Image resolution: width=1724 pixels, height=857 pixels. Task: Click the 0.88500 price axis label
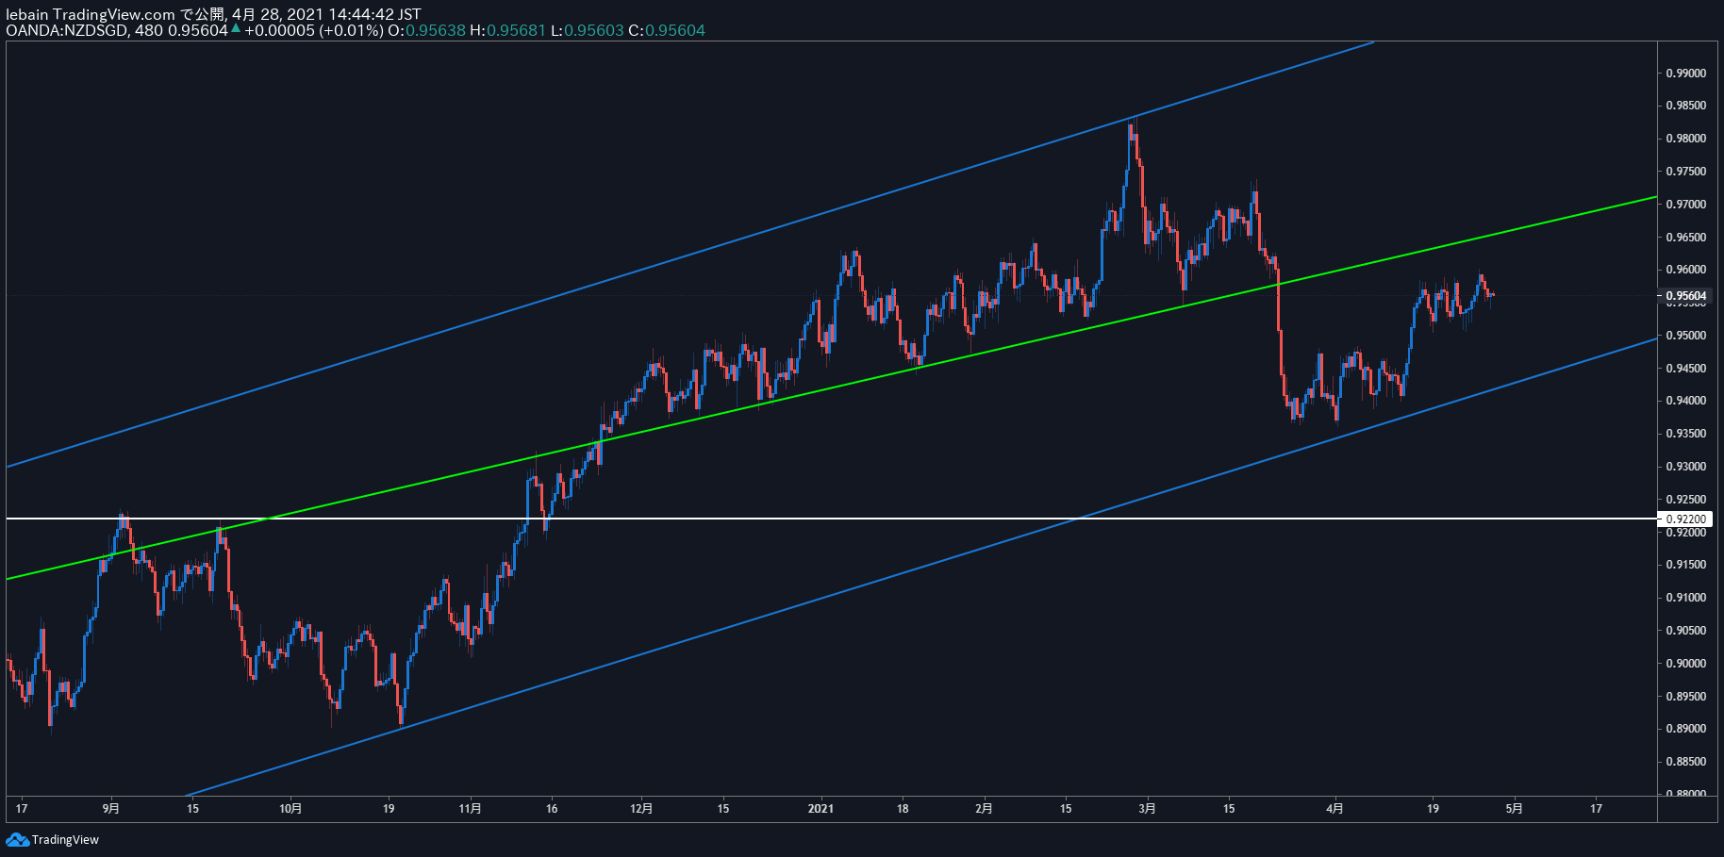[x=1685, y=762]
